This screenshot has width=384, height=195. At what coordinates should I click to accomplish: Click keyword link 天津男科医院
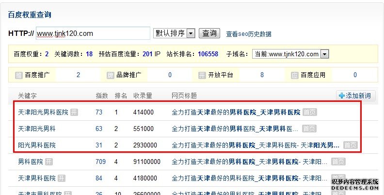pyautogui.click(x=37, y=178)
